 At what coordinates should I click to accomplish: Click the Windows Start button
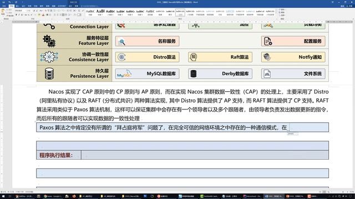tap(3, 196)
